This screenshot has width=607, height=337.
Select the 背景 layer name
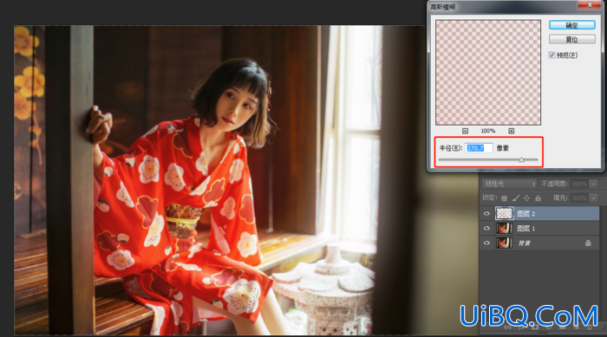[x=524, y=243]
